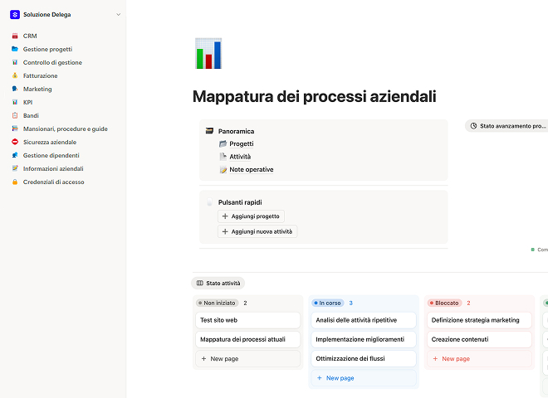The width and height of the screenshot is (548, 398).
Task: Click the Fatturazione money bag icon
Action: [x=15, y=75]
